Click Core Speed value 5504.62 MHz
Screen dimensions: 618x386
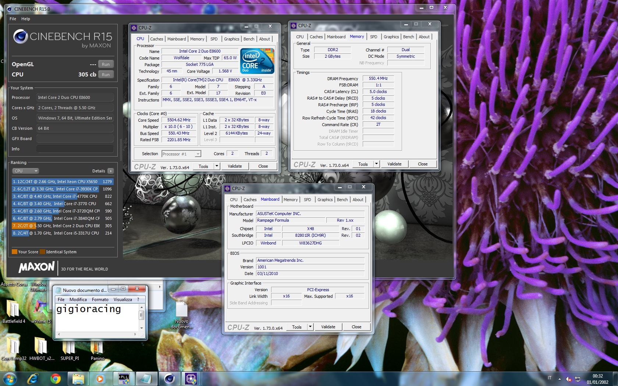coord(179,120)
